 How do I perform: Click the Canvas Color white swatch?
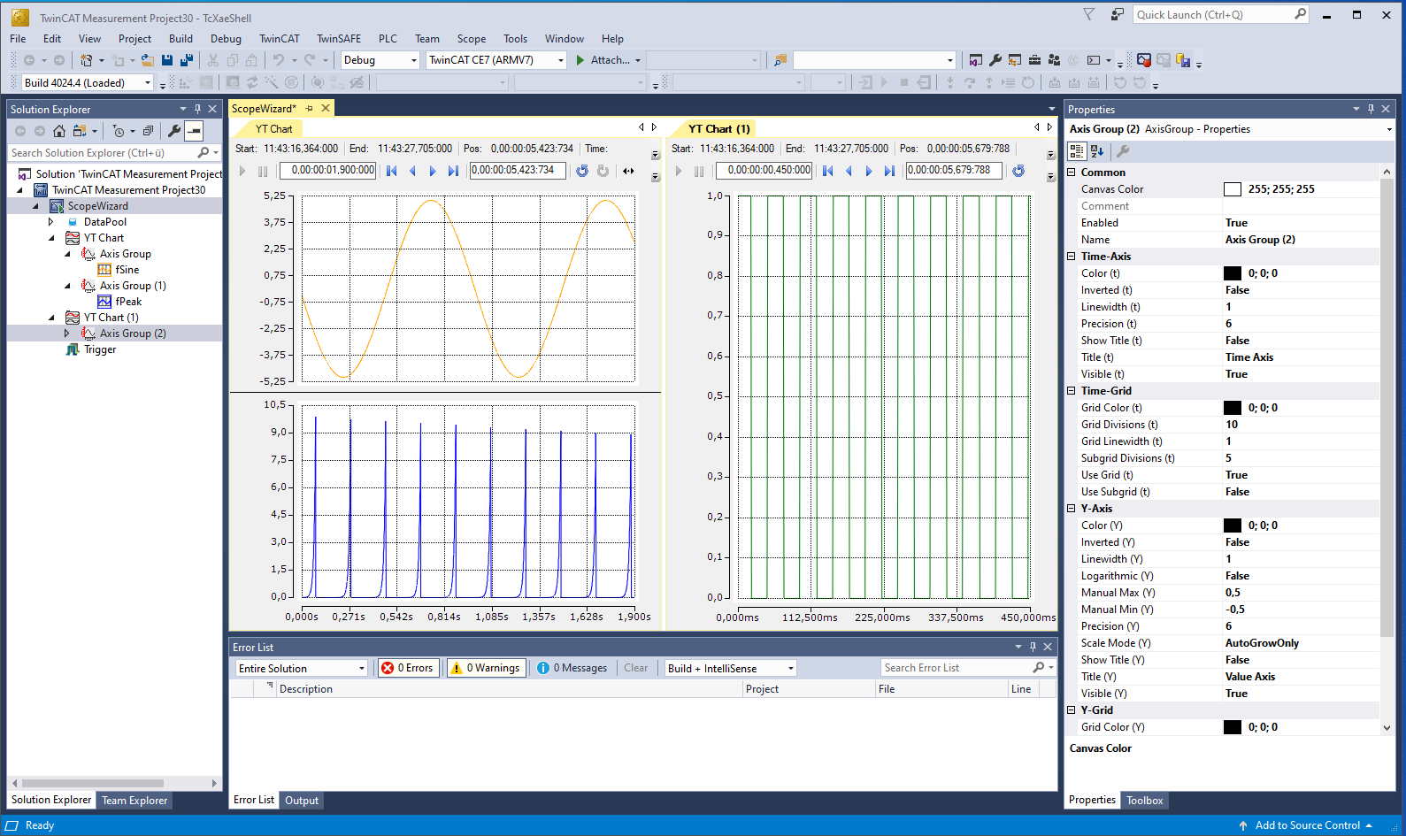coord(1233,189)
